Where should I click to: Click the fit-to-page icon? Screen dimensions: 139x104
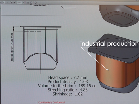point(31,3)
